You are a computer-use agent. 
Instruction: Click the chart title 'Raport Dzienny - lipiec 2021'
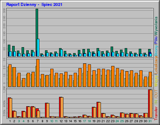pyautogui.click(x=34, y=5)
